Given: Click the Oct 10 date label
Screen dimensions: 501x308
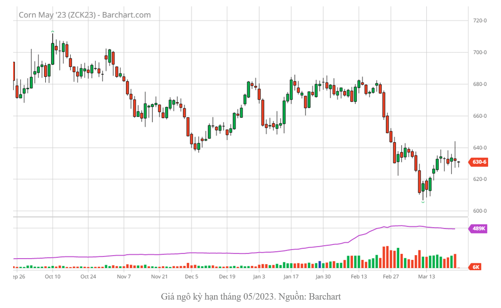Looking at the screenshot, I should pos(53,277).
